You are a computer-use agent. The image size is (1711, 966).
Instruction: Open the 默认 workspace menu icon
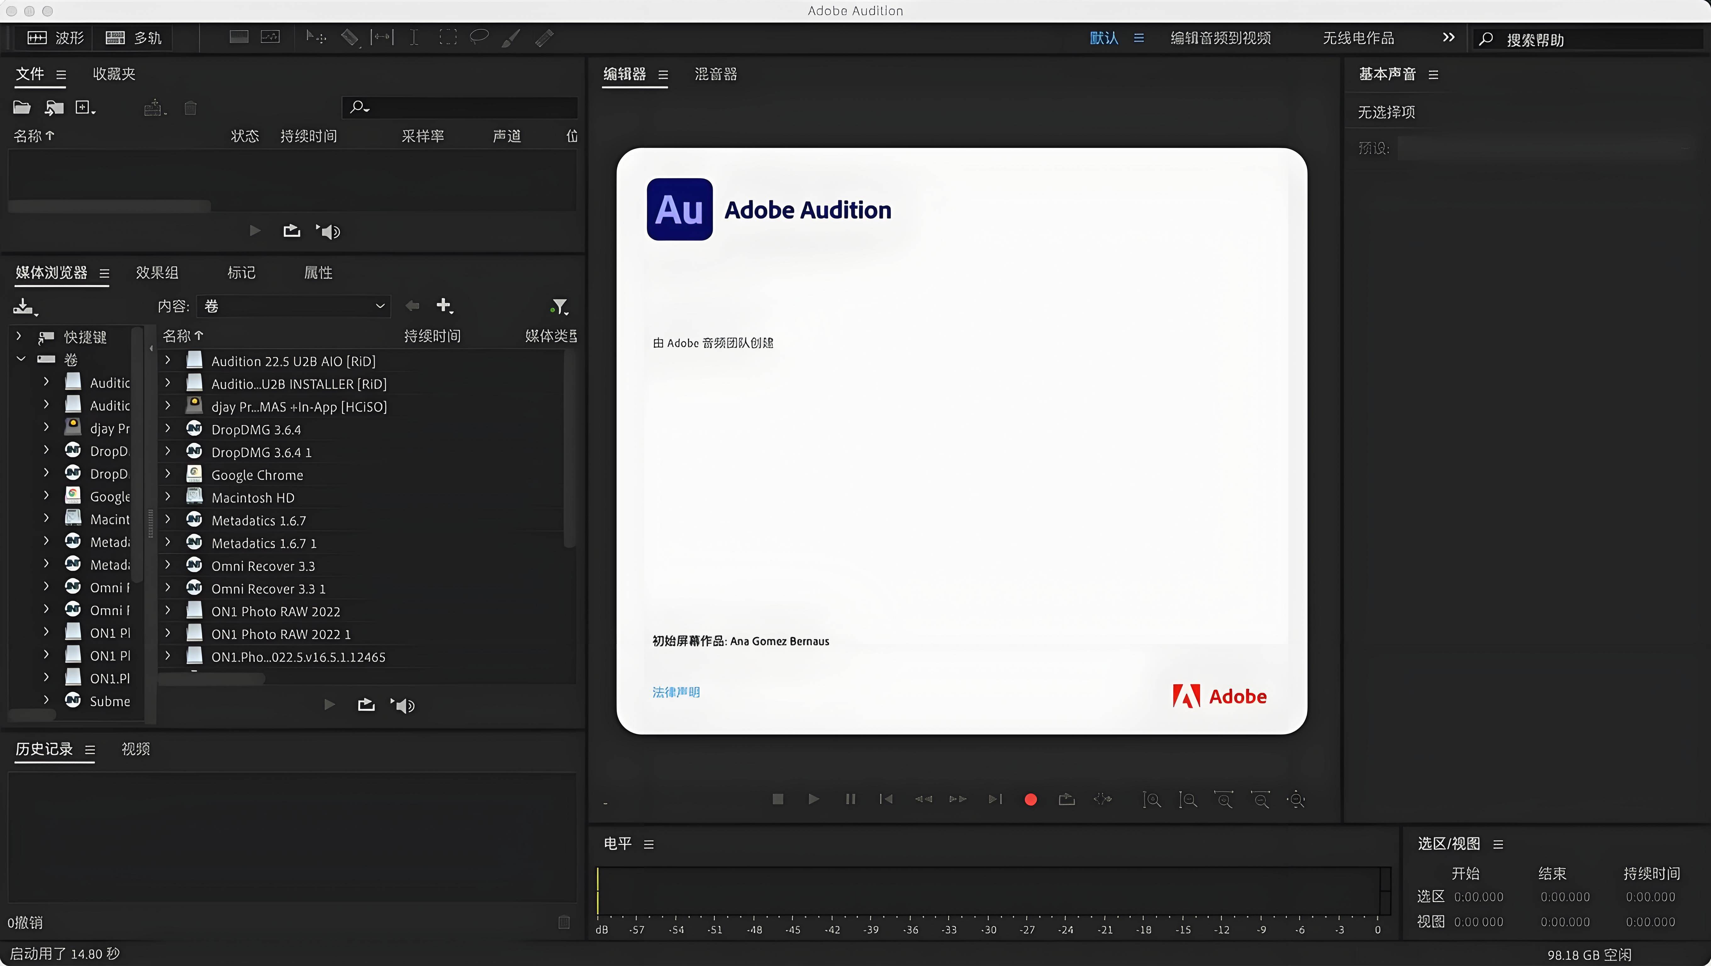pyautogui.click(x=1139, y=38)
